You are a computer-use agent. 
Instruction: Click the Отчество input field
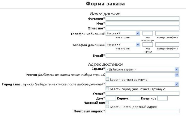(x=142, y=28)
